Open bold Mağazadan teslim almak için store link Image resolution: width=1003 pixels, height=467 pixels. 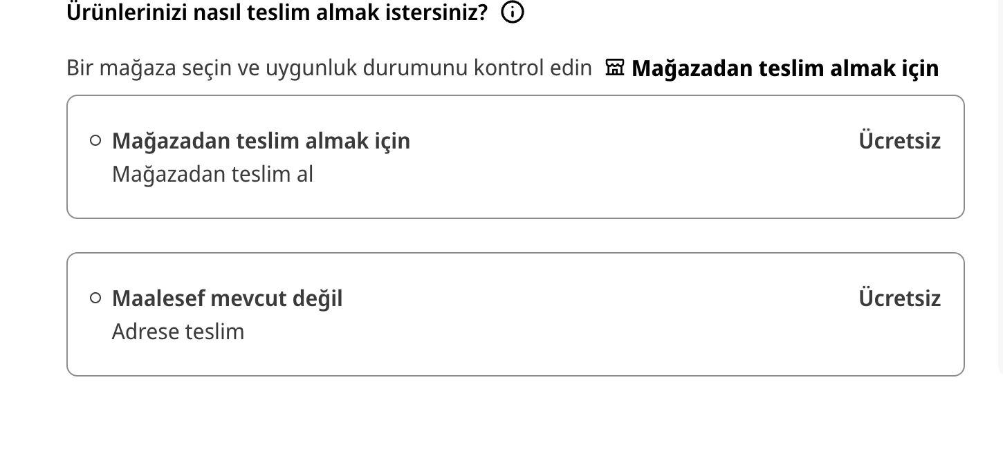point(784,68)
